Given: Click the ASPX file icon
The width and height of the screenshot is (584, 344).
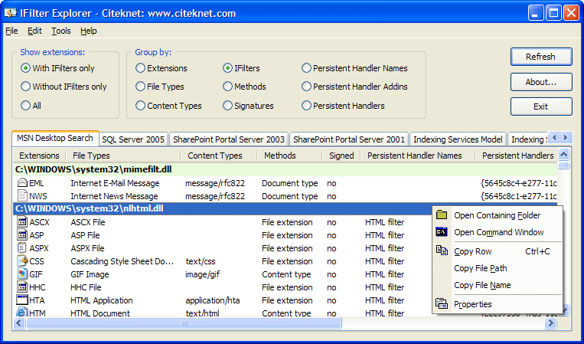Looking at the screenshot, I should pyautogui.click(x=22, y=248).
